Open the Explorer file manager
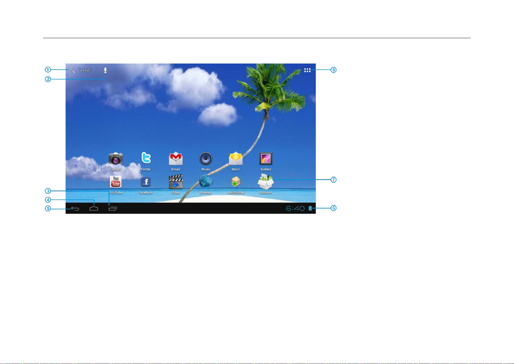The width and height of the screenshot is (514, 364). 266,182
